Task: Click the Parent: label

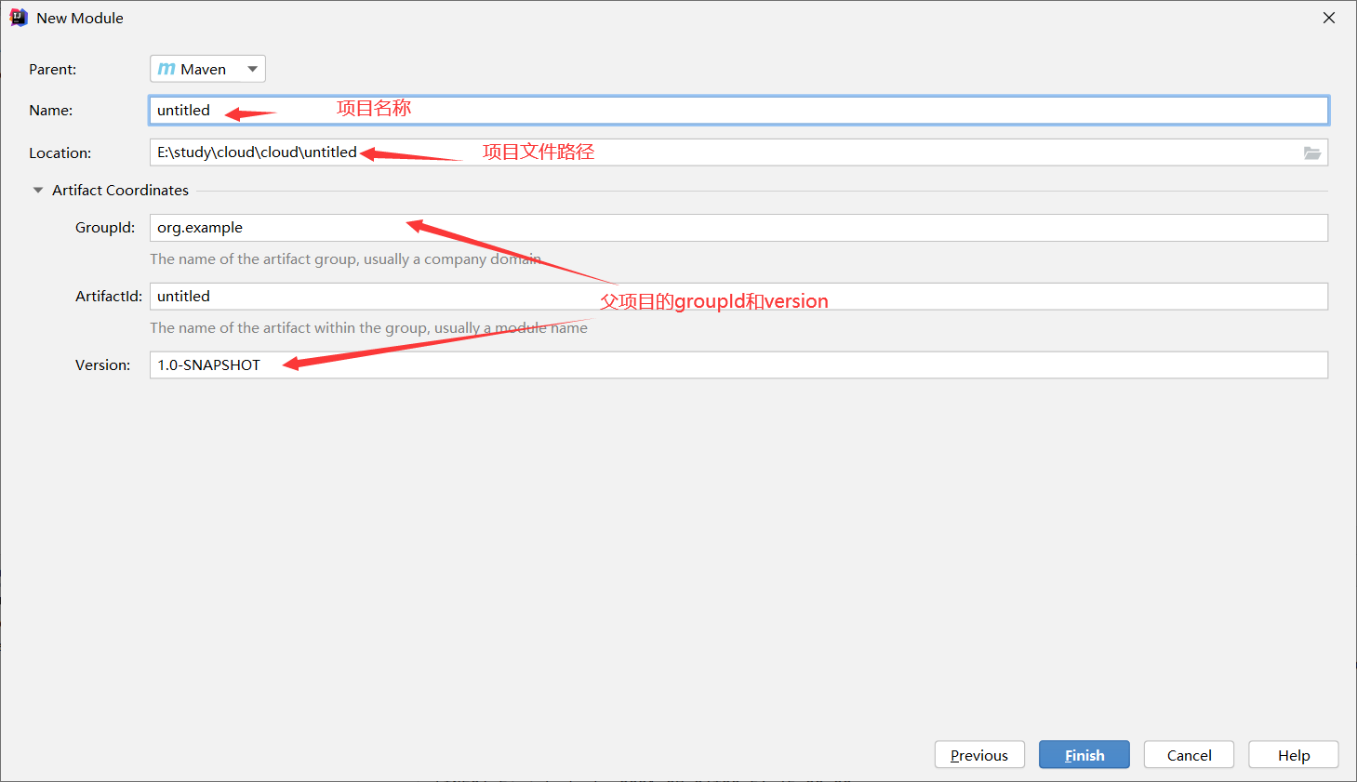Action: 53,70
